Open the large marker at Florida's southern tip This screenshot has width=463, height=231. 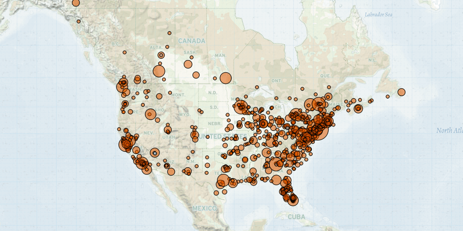pyautogui.click(x=293, y=201)
